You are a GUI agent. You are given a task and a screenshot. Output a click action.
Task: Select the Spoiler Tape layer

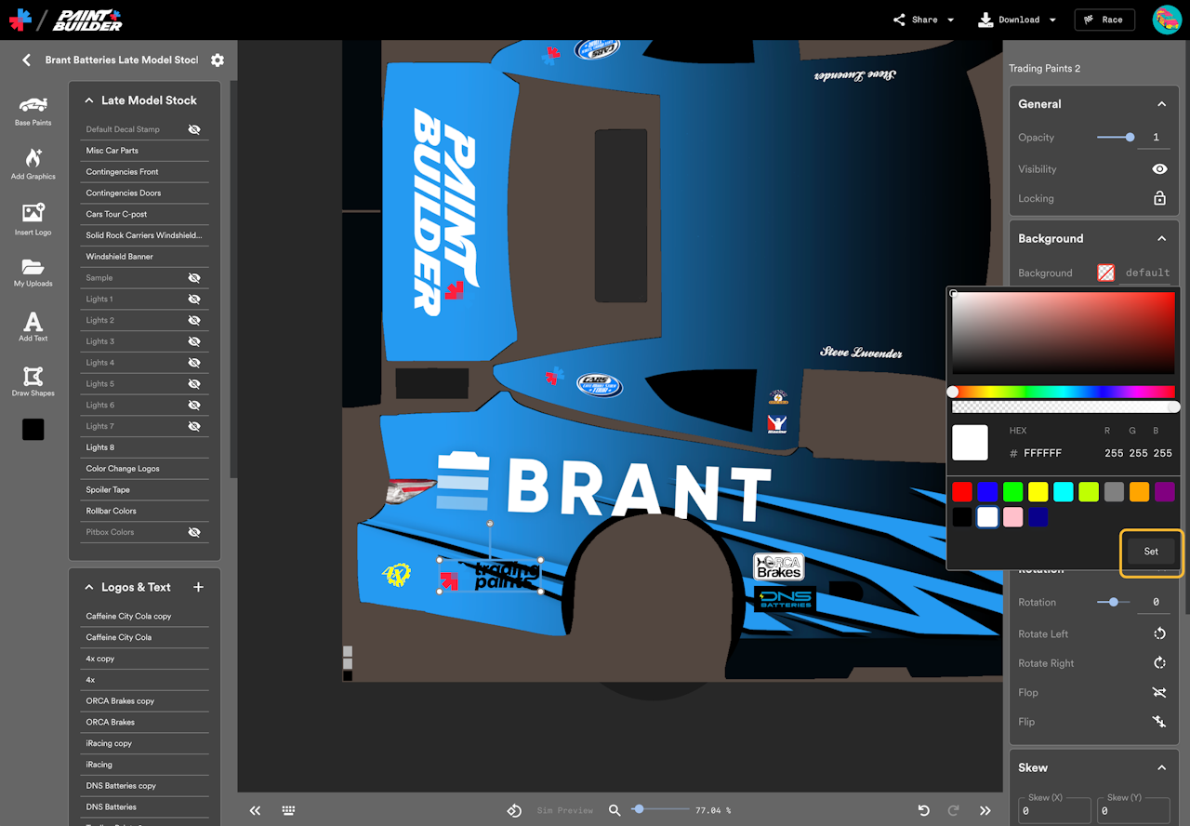click(x=108, y=489)
